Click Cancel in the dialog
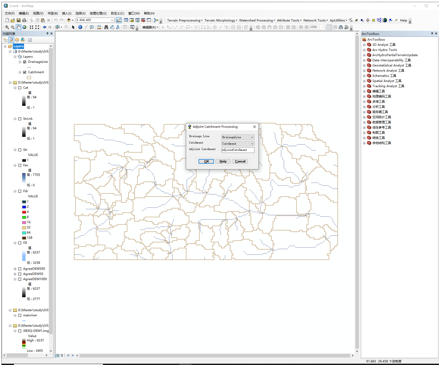 pos(240,161)
